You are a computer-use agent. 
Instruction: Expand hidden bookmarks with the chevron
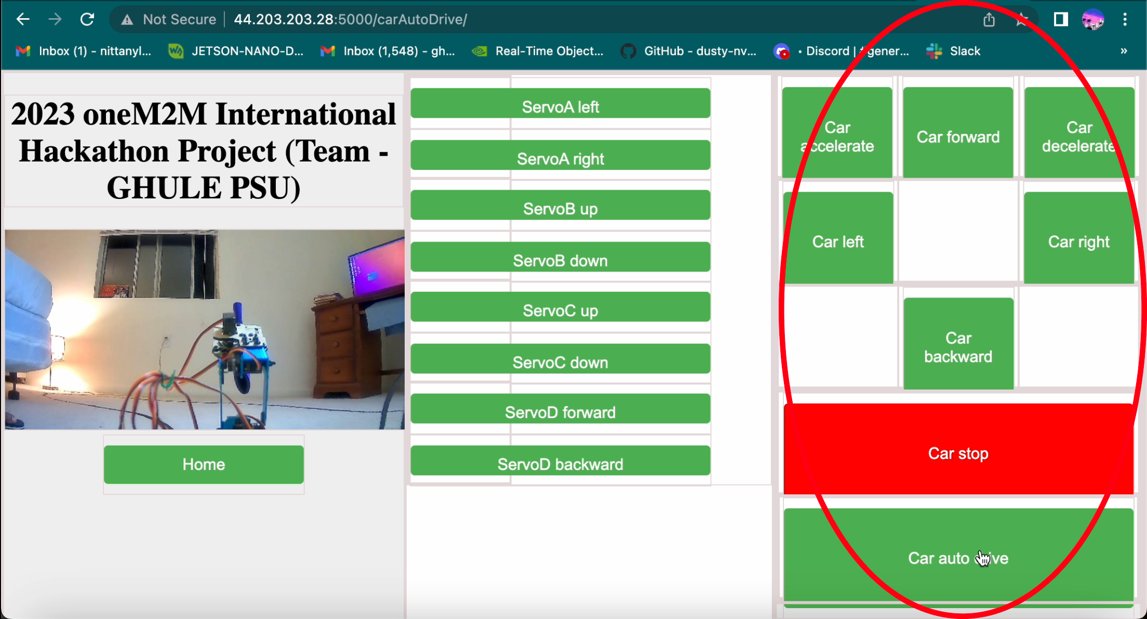pyautogui.click(x=1124, y=51)
